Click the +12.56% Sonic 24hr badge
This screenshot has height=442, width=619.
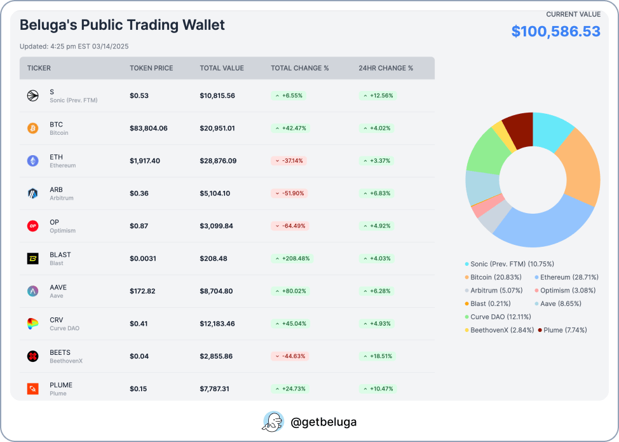[x=378, y=95]
